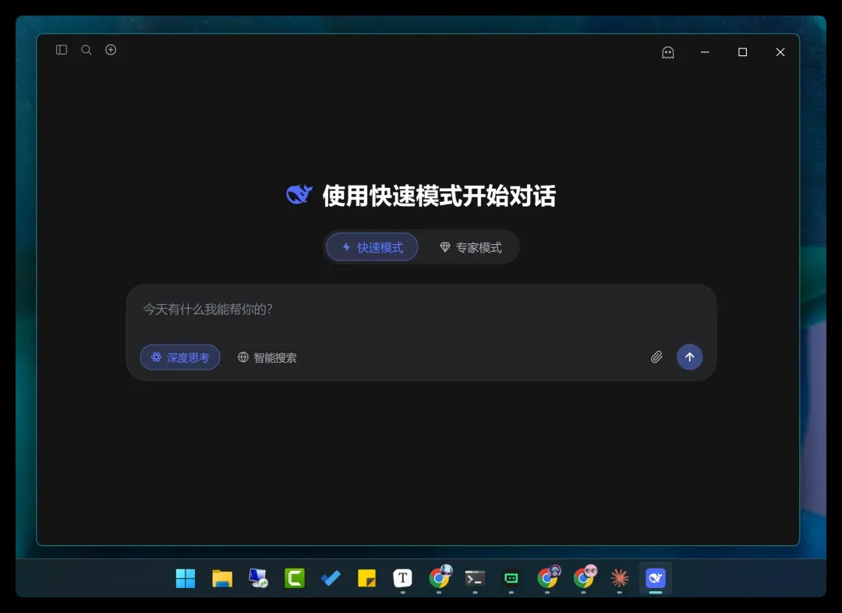Click the ghost icon in title bar

667,52
